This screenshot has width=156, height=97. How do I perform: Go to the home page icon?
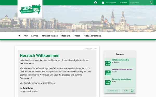[x=19, y=36]
